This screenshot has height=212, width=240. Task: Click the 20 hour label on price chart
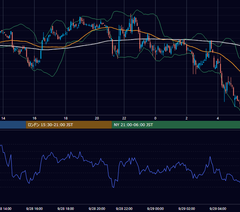(x=97, y=118)
